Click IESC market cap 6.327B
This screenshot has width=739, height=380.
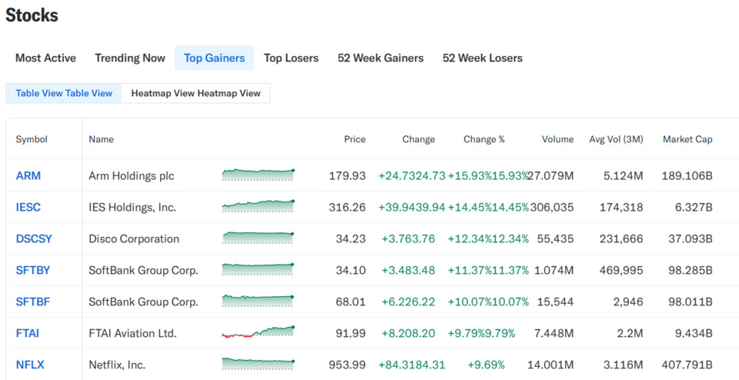click(x=694, y=208)
